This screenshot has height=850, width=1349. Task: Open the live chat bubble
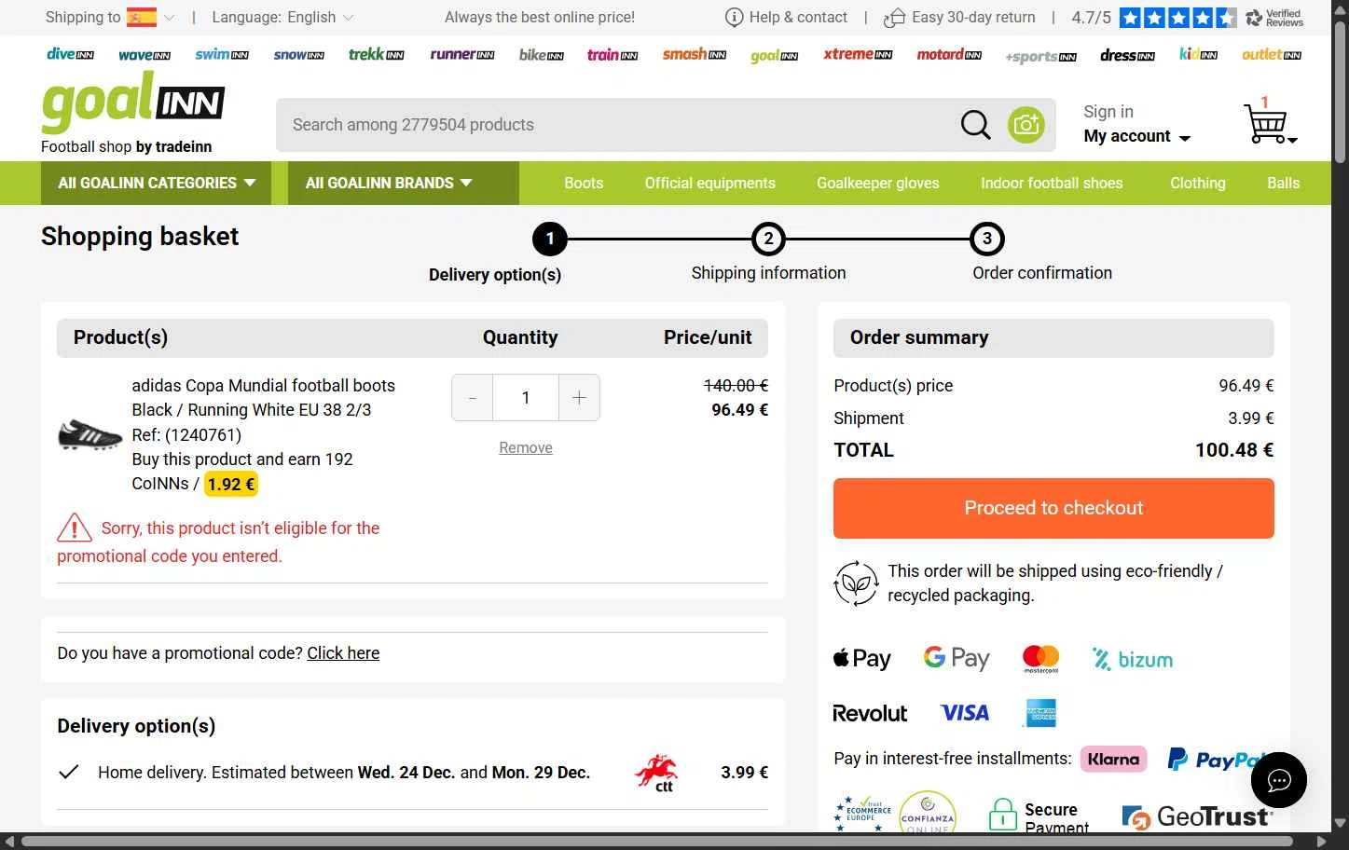coord(1279,780)
